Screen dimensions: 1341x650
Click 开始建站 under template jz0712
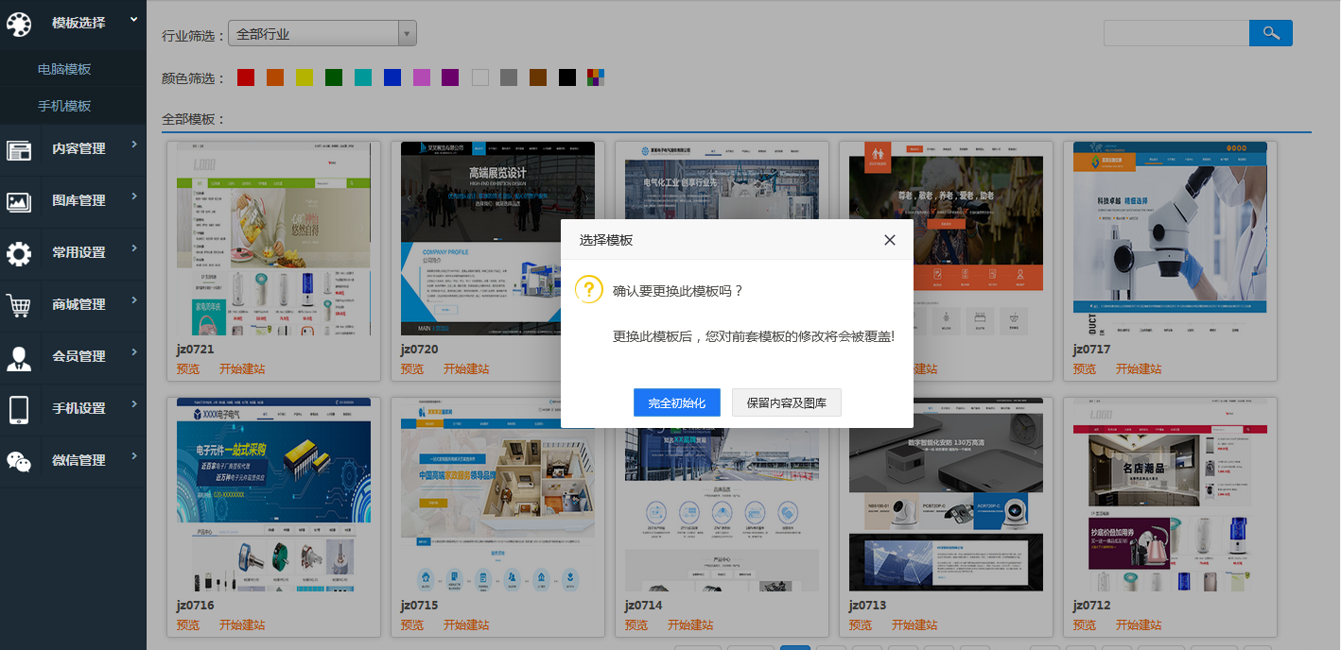pyautogui.click(x=1139, y=625)
